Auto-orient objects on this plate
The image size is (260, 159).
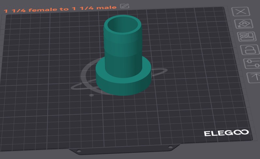point(244,24)
